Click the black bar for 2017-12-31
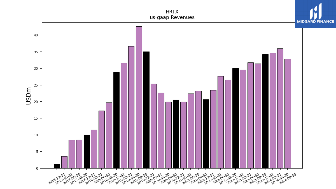The image size is (336, 189). click(87, 151)
